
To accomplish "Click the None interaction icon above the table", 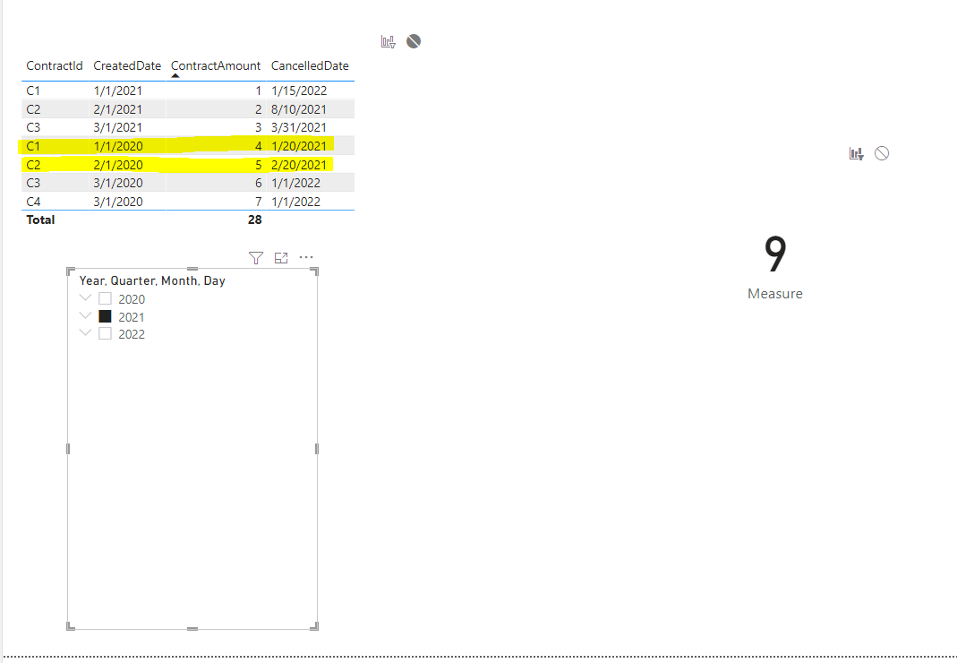I will (414, 41).
